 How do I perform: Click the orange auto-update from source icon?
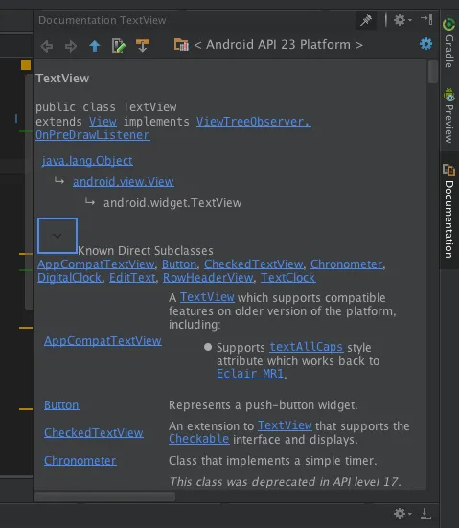(143, 45)
